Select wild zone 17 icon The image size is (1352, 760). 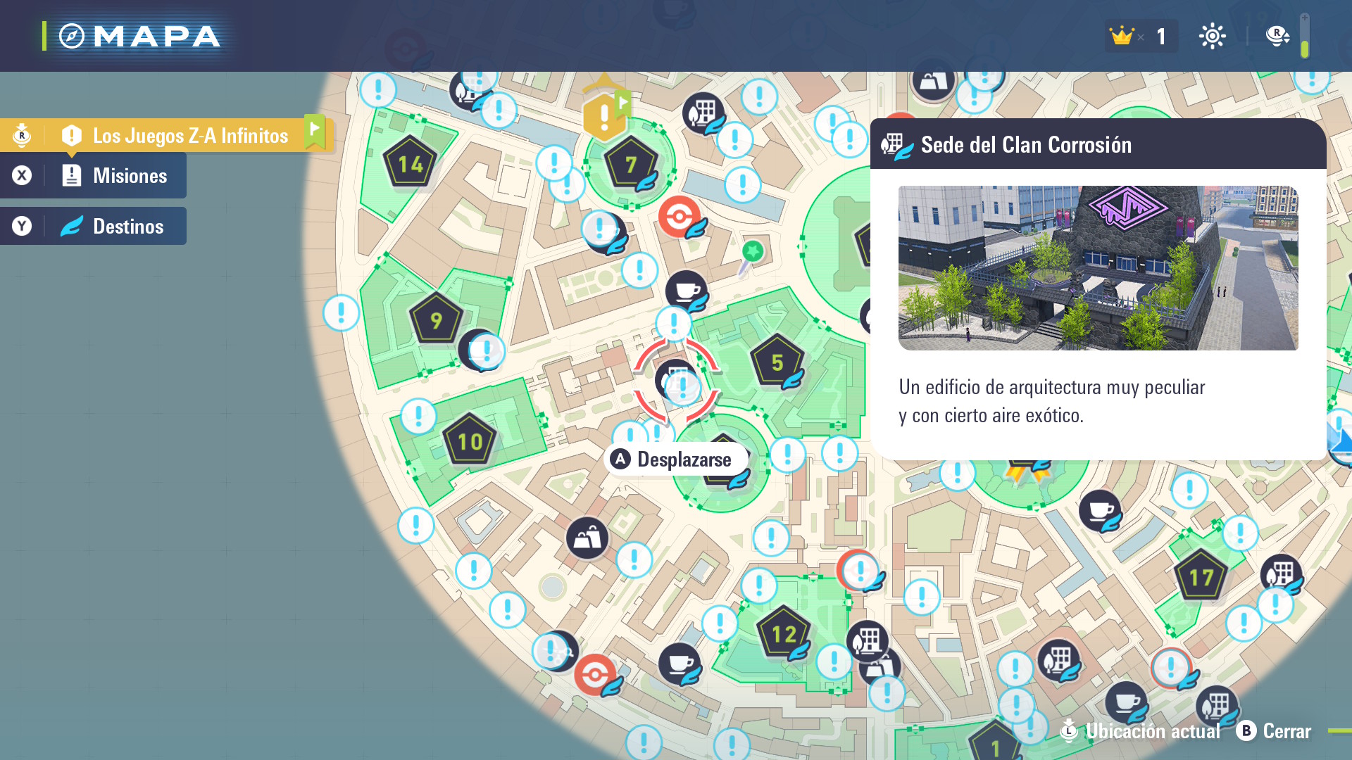coord(1201,577)
